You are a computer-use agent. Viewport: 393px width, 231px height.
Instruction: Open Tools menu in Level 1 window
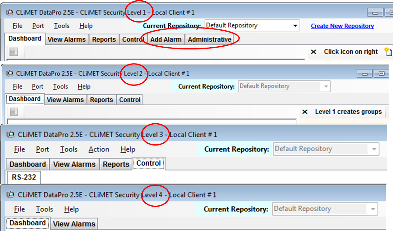(x=61, y=26)
